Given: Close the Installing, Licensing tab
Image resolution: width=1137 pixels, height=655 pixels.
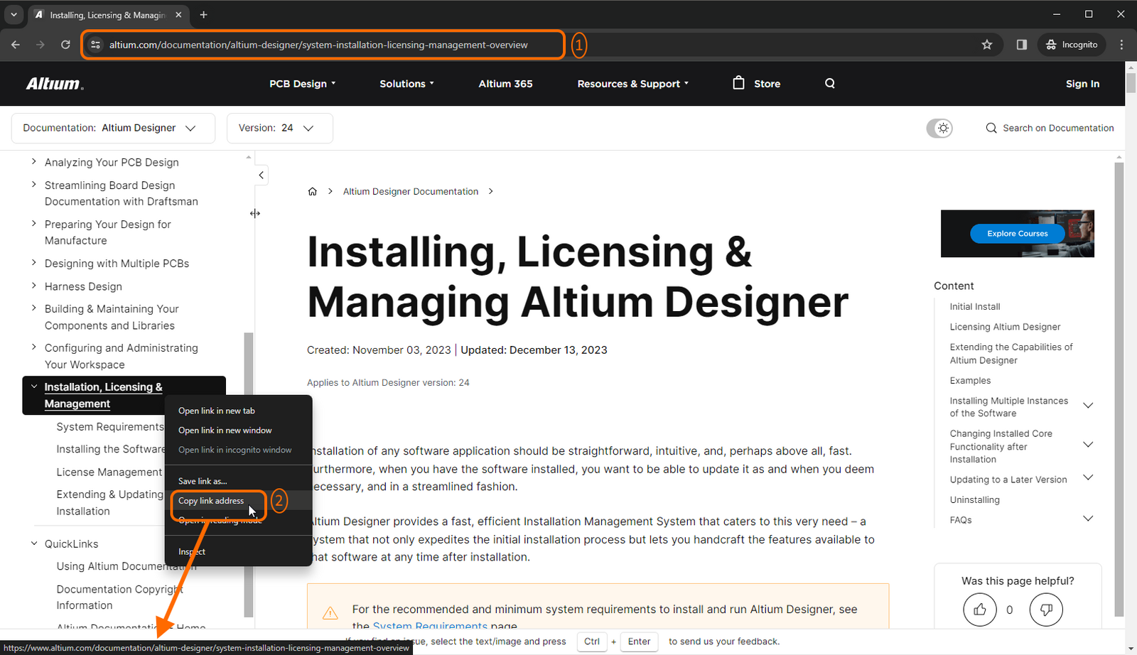Looking at the screenshot, I should [x=178, y=14].
